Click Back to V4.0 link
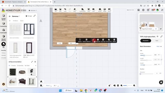 tap(130, 10)
